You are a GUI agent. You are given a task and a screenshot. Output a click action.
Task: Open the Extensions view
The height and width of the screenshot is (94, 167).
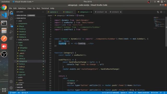pyautogui.click(x=11, y=38)
